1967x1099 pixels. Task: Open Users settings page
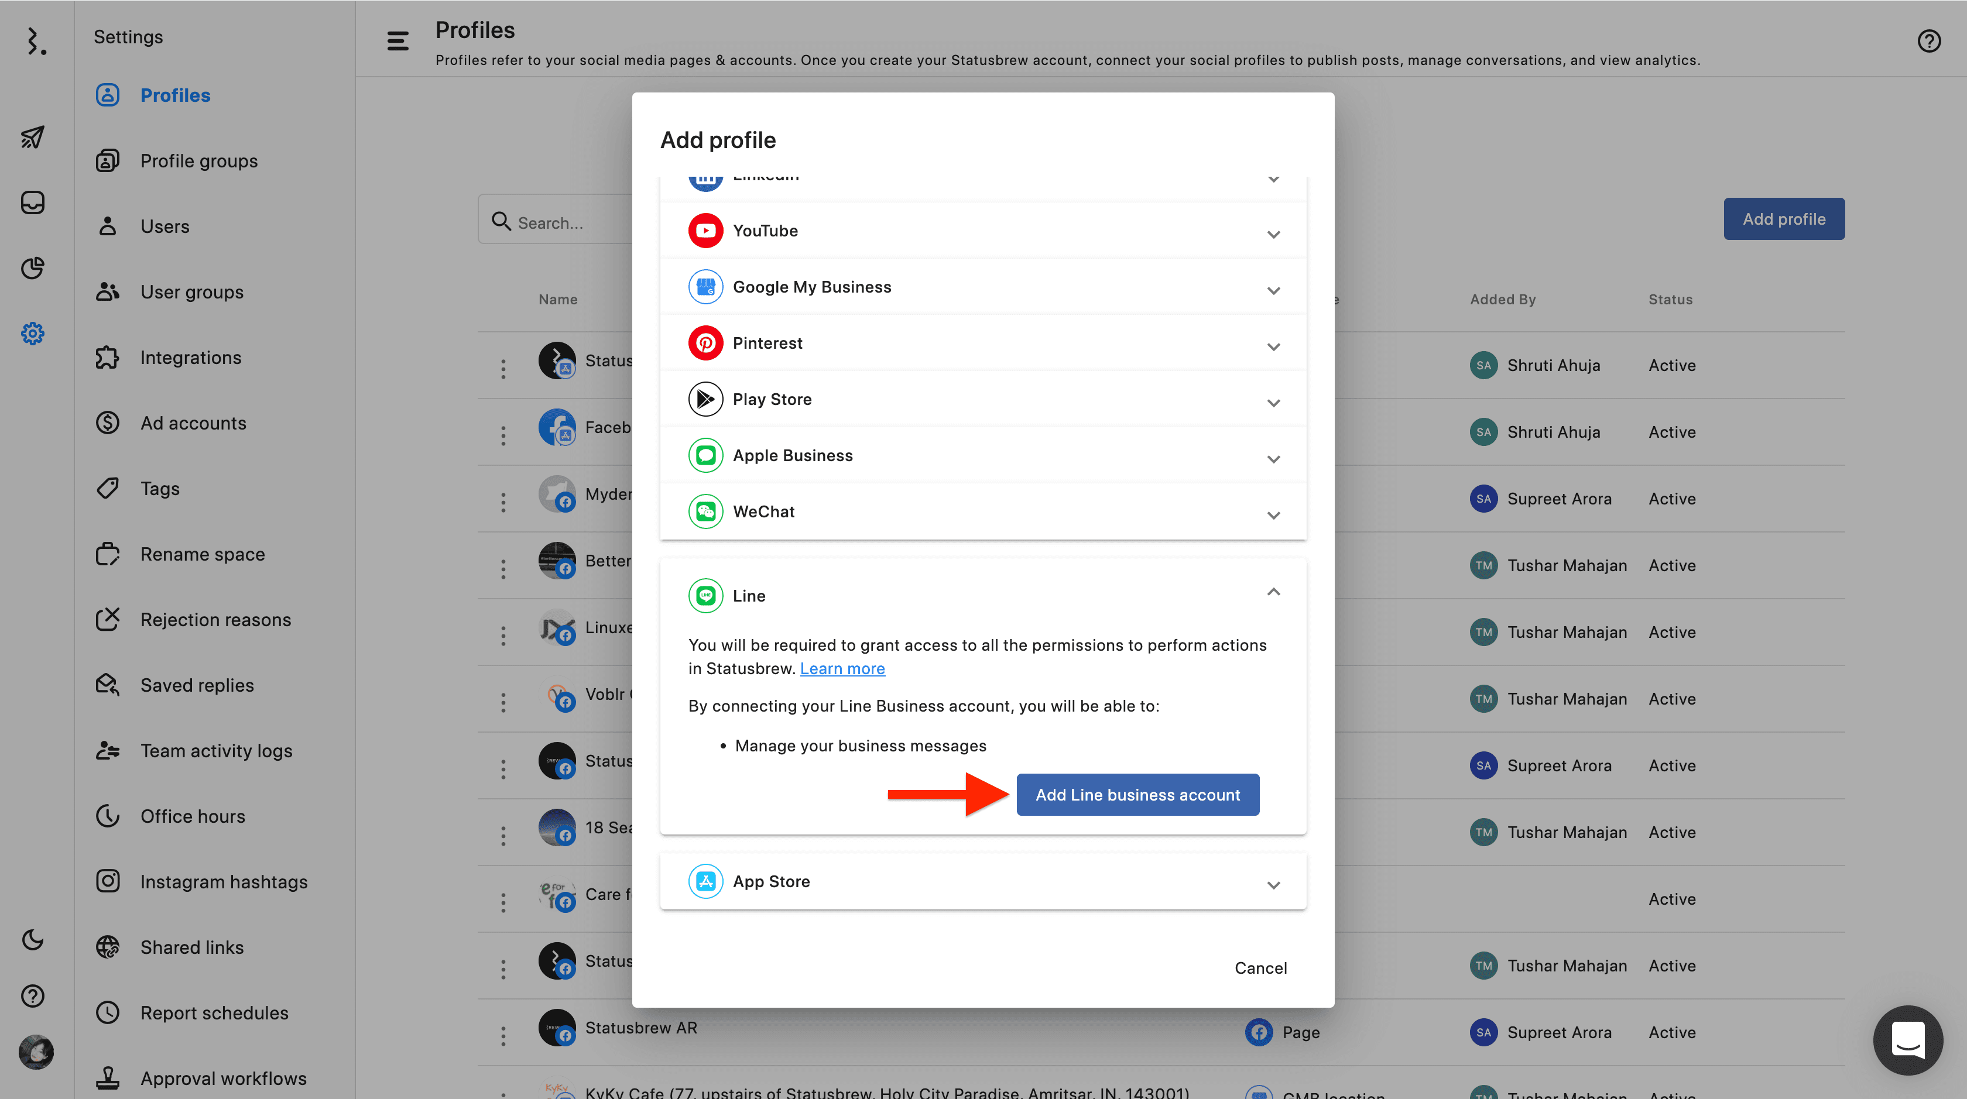point(142,226)
